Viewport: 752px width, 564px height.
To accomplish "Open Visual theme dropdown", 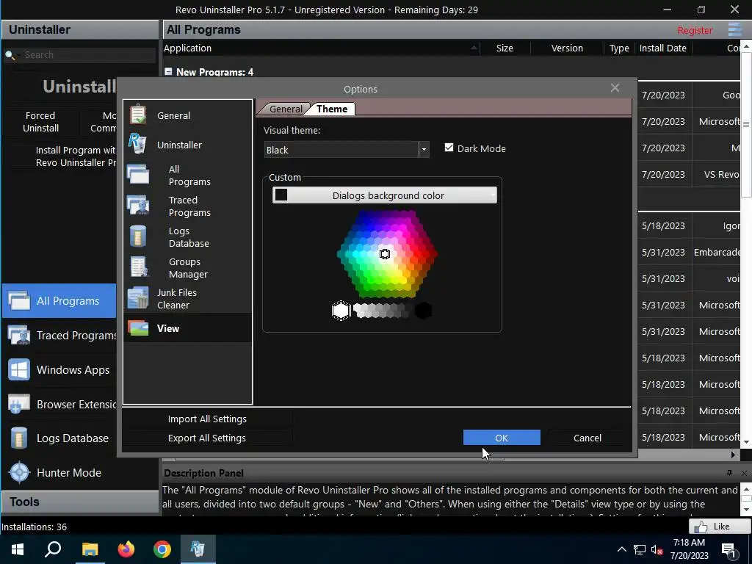I will point(424,150).
